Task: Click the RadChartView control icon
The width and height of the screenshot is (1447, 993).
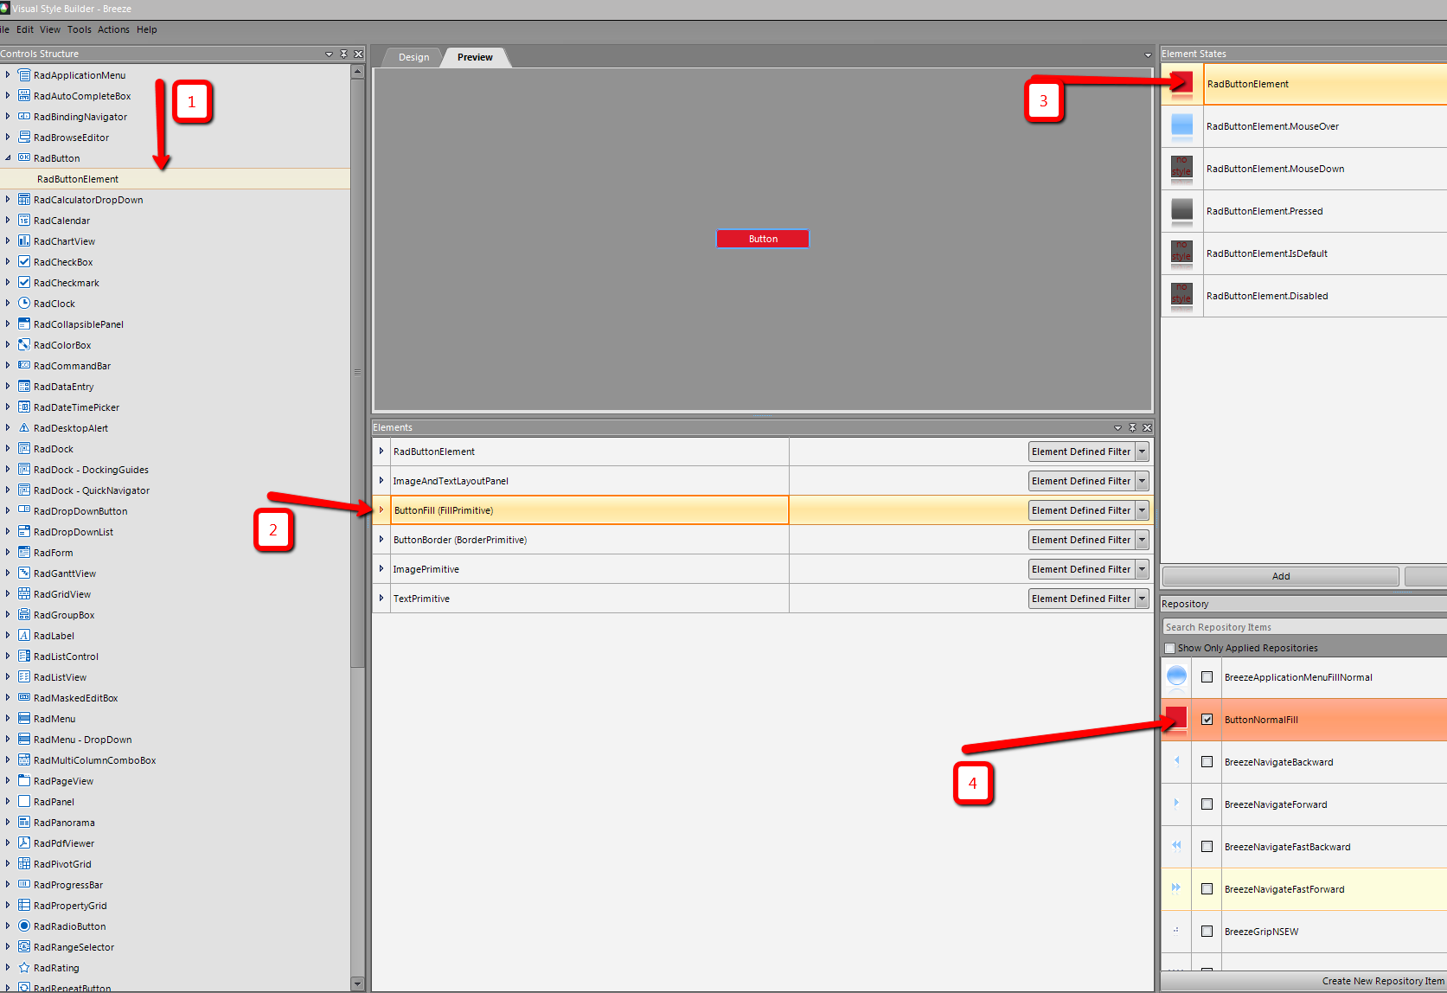Action: coord(24,241)
